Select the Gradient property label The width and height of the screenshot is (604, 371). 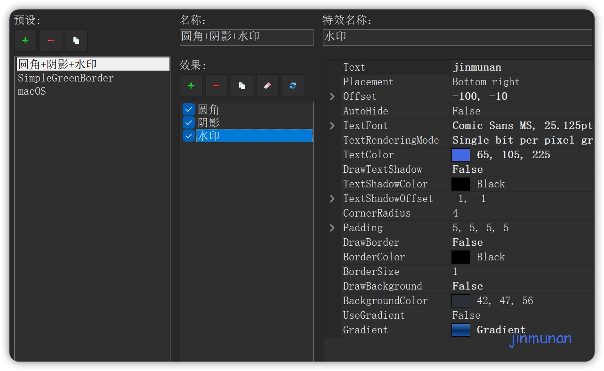(366, 330)
